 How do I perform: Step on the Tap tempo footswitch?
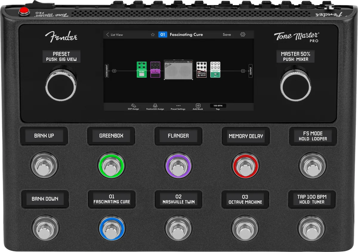point(311,228)
